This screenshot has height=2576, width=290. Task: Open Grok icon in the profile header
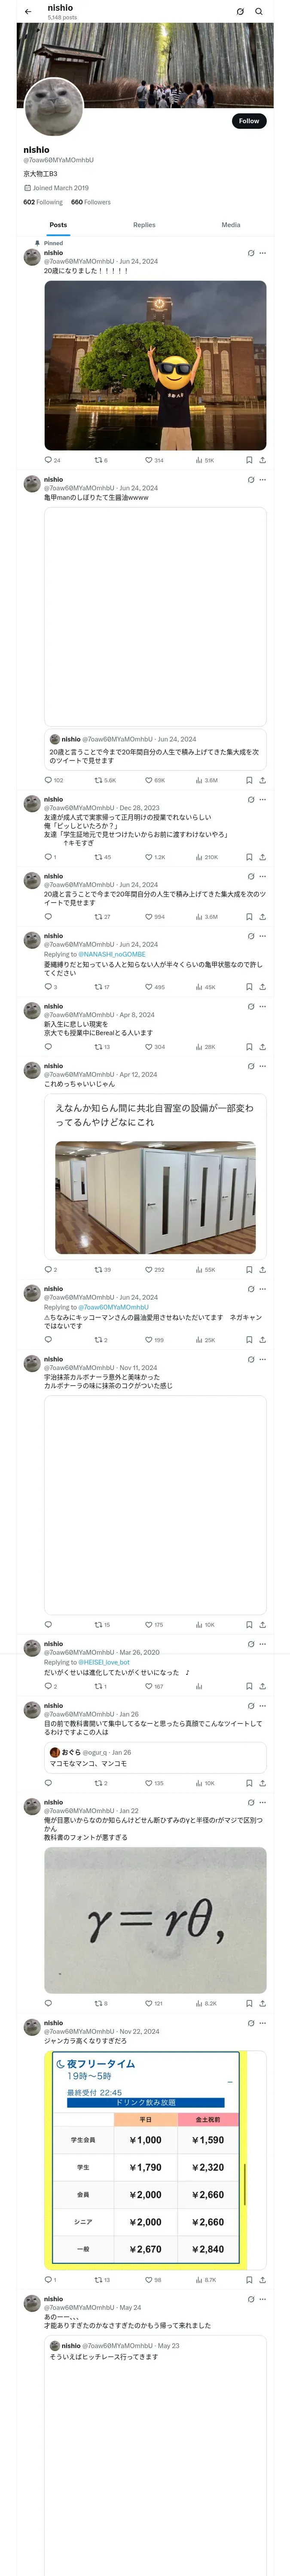(240, 12)
